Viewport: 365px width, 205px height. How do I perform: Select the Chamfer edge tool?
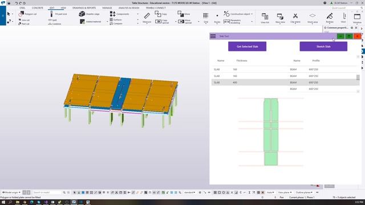tap(90, 14)
